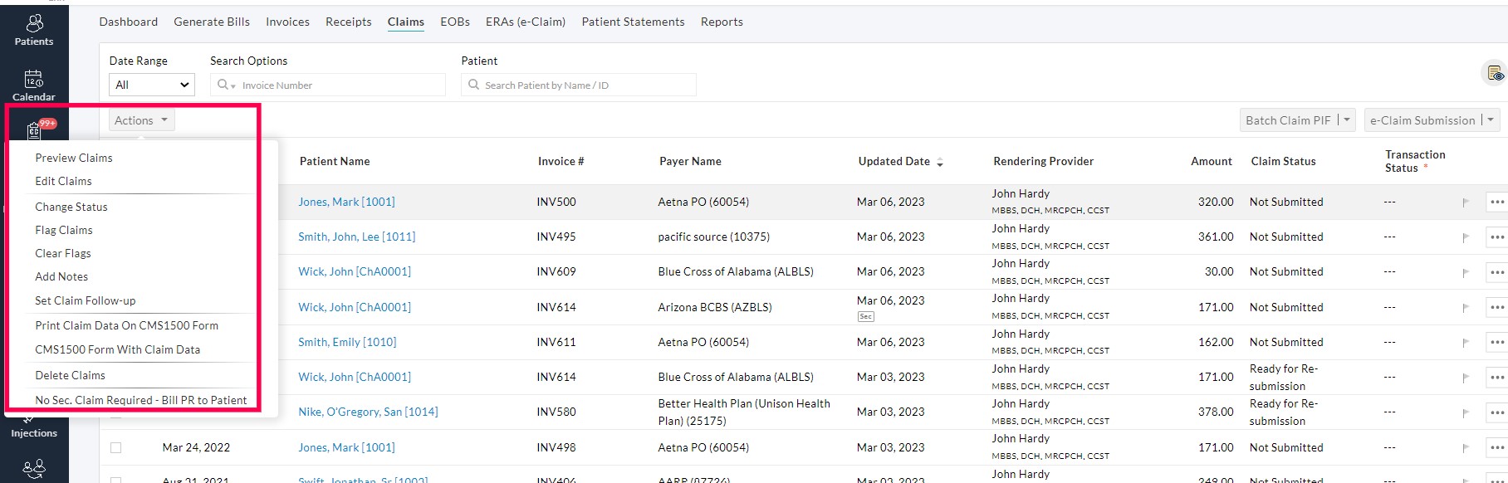The image size is (1508, 483).
Task: Open the three-dot menu for INV495 row
Action: tap(1496, 237)
